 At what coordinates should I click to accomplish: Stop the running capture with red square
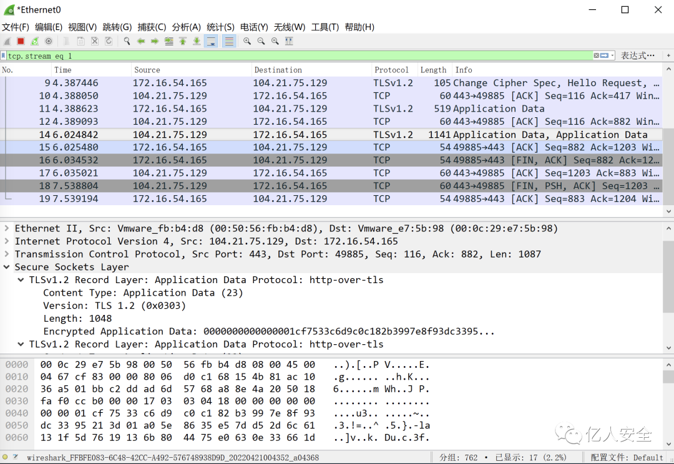tap(21, 41)
